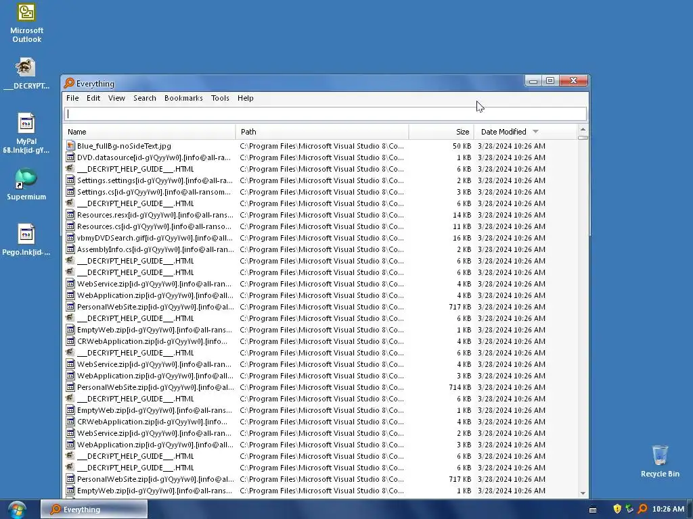Click the file icon of vbmyDVDSearch.gif row

(70, 237)
